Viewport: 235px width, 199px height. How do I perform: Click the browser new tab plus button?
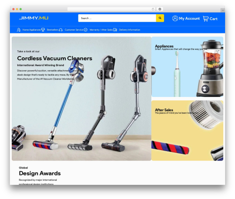pos(223,10)
